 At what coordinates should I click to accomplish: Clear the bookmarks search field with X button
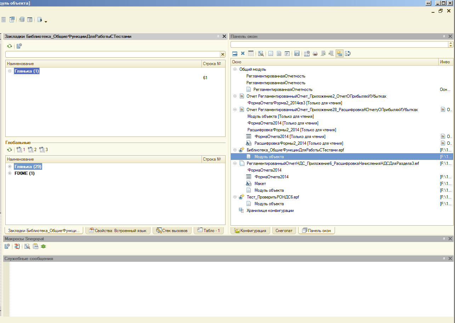coord(223,54)
